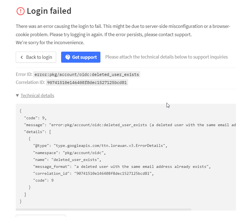Open the Get support button
This screenshot has height=217, width=244.
click(x=81, y=57)
